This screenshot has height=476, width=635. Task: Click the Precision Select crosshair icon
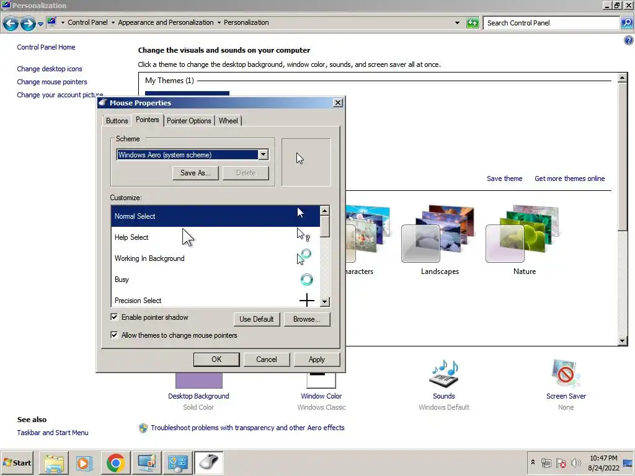[x=306, y=300]
